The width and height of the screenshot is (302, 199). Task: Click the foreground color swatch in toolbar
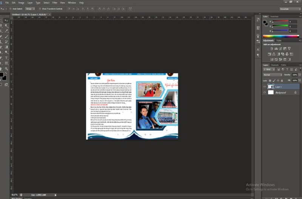pyautogui.click(x=2, y=75)
